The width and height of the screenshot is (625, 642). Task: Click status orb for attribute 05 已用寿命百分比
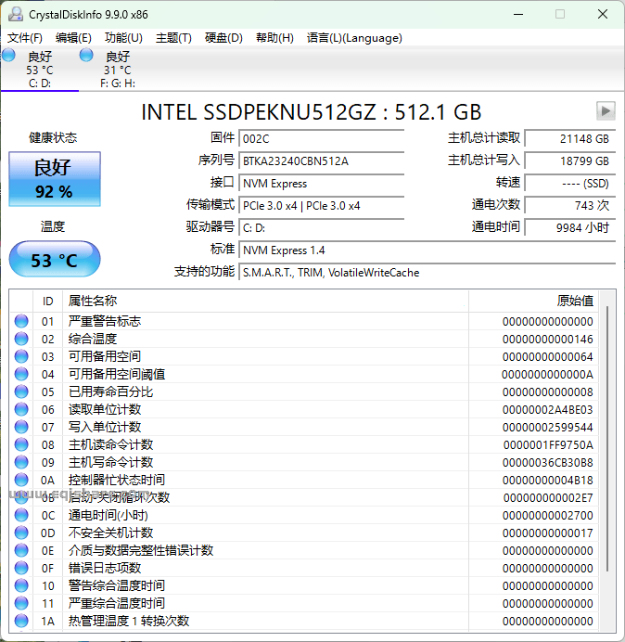pos(21,392)
